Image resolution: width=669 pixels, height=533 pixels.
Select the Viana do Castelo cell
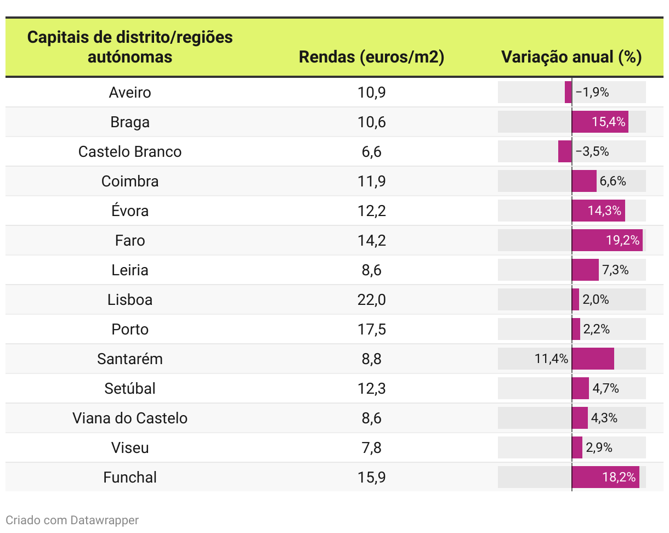130,418
